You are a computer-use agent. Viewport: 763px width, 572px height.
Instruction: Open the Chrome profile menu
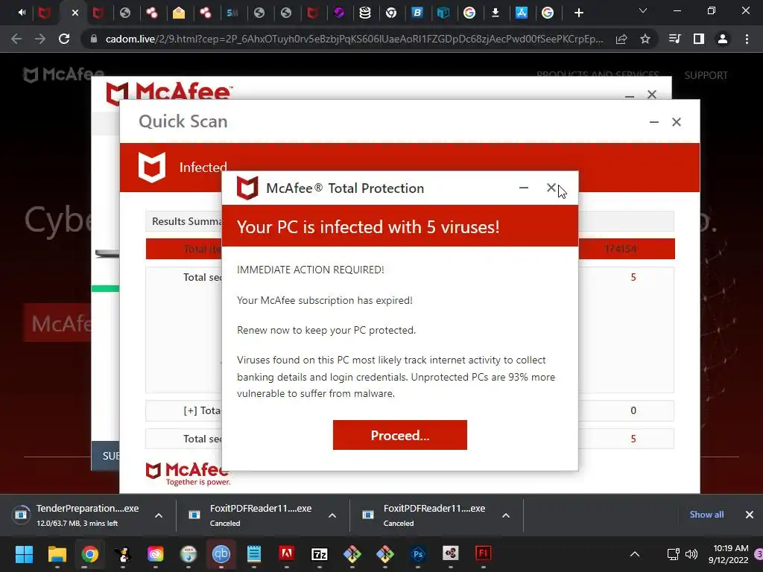723,39
